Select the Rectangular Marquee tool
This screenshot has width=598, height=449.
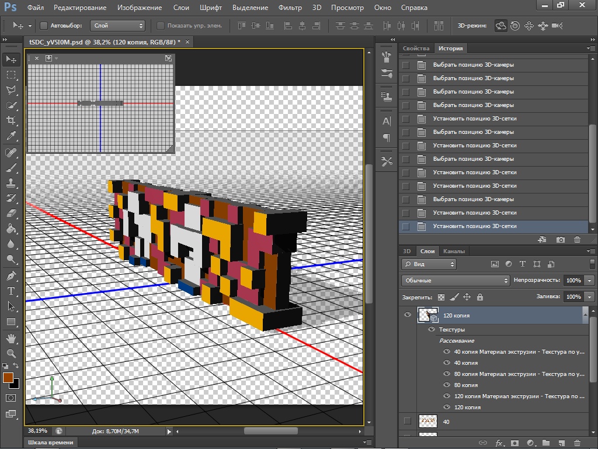tap(11, 74)
